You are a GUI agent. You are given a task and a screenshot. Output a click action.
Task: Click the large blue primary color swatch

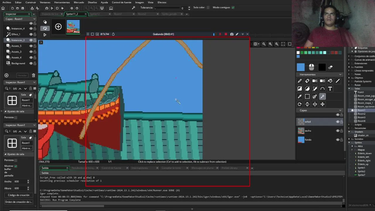301,67
